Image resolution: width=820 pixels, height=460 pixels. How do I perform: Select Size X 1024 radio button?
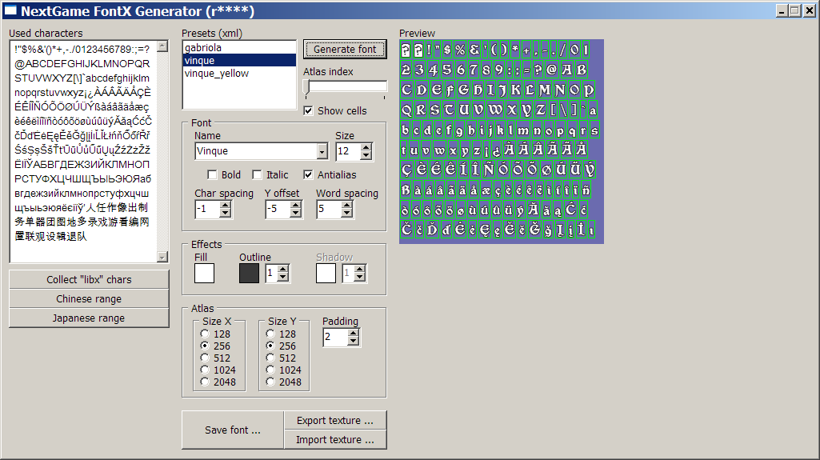tap(205, 370)
